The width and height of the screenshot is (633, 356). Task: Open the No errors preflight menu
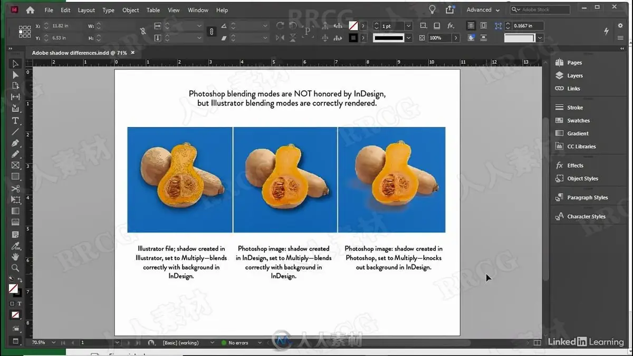point(260,343)
